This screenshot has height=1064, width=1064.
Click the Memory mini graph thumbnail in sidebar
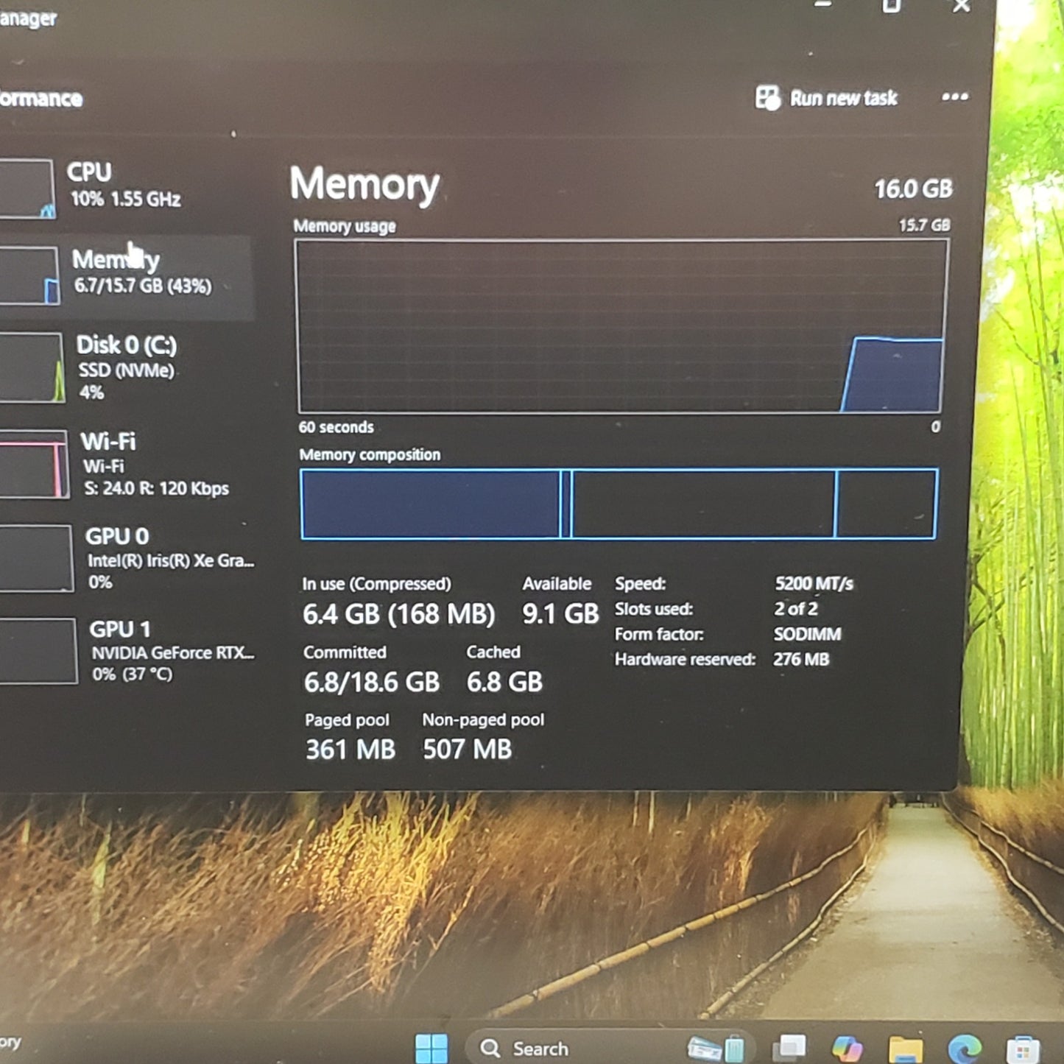click(x=29, y=276)
